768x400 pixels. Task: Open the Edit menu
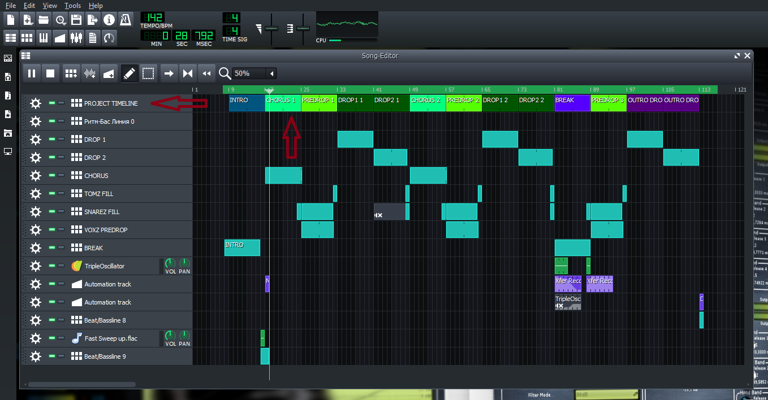coord(29,5)
